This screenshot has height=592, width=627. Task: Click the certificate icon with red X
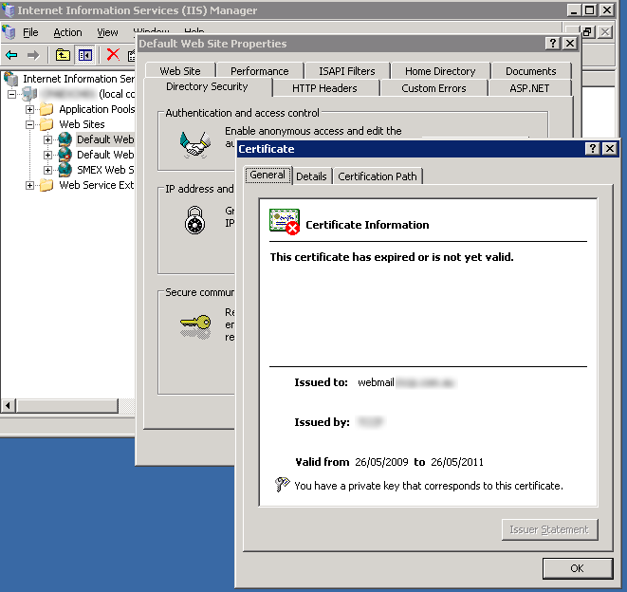point(285,222)
